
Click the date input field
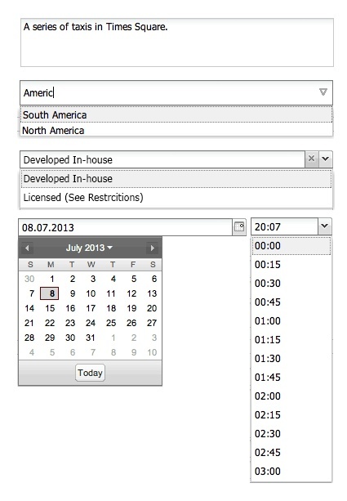[126, 227]
